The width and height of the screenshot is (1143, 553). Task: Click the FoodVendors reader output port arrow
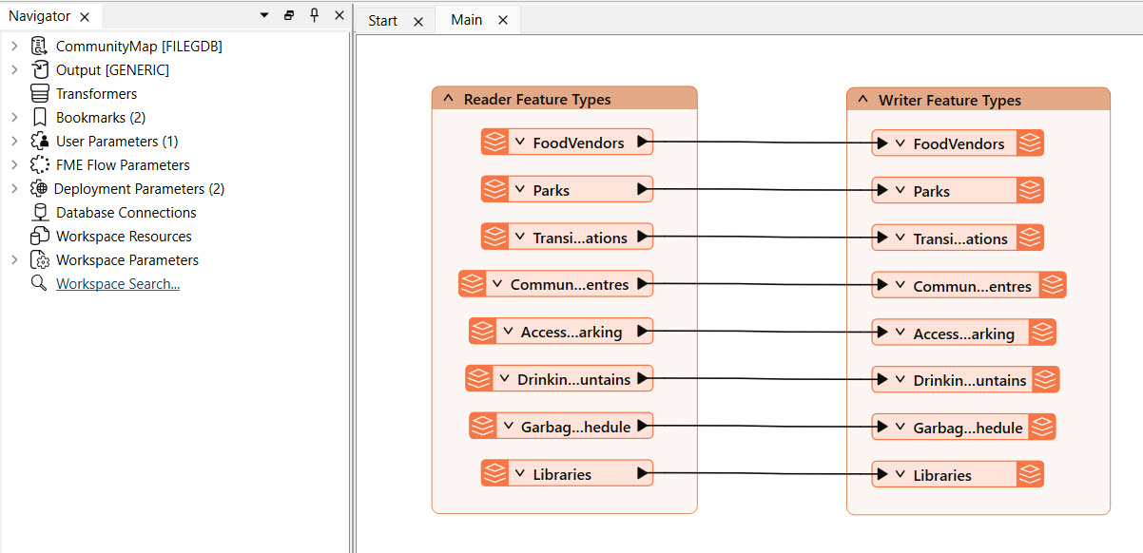(643, 143)
